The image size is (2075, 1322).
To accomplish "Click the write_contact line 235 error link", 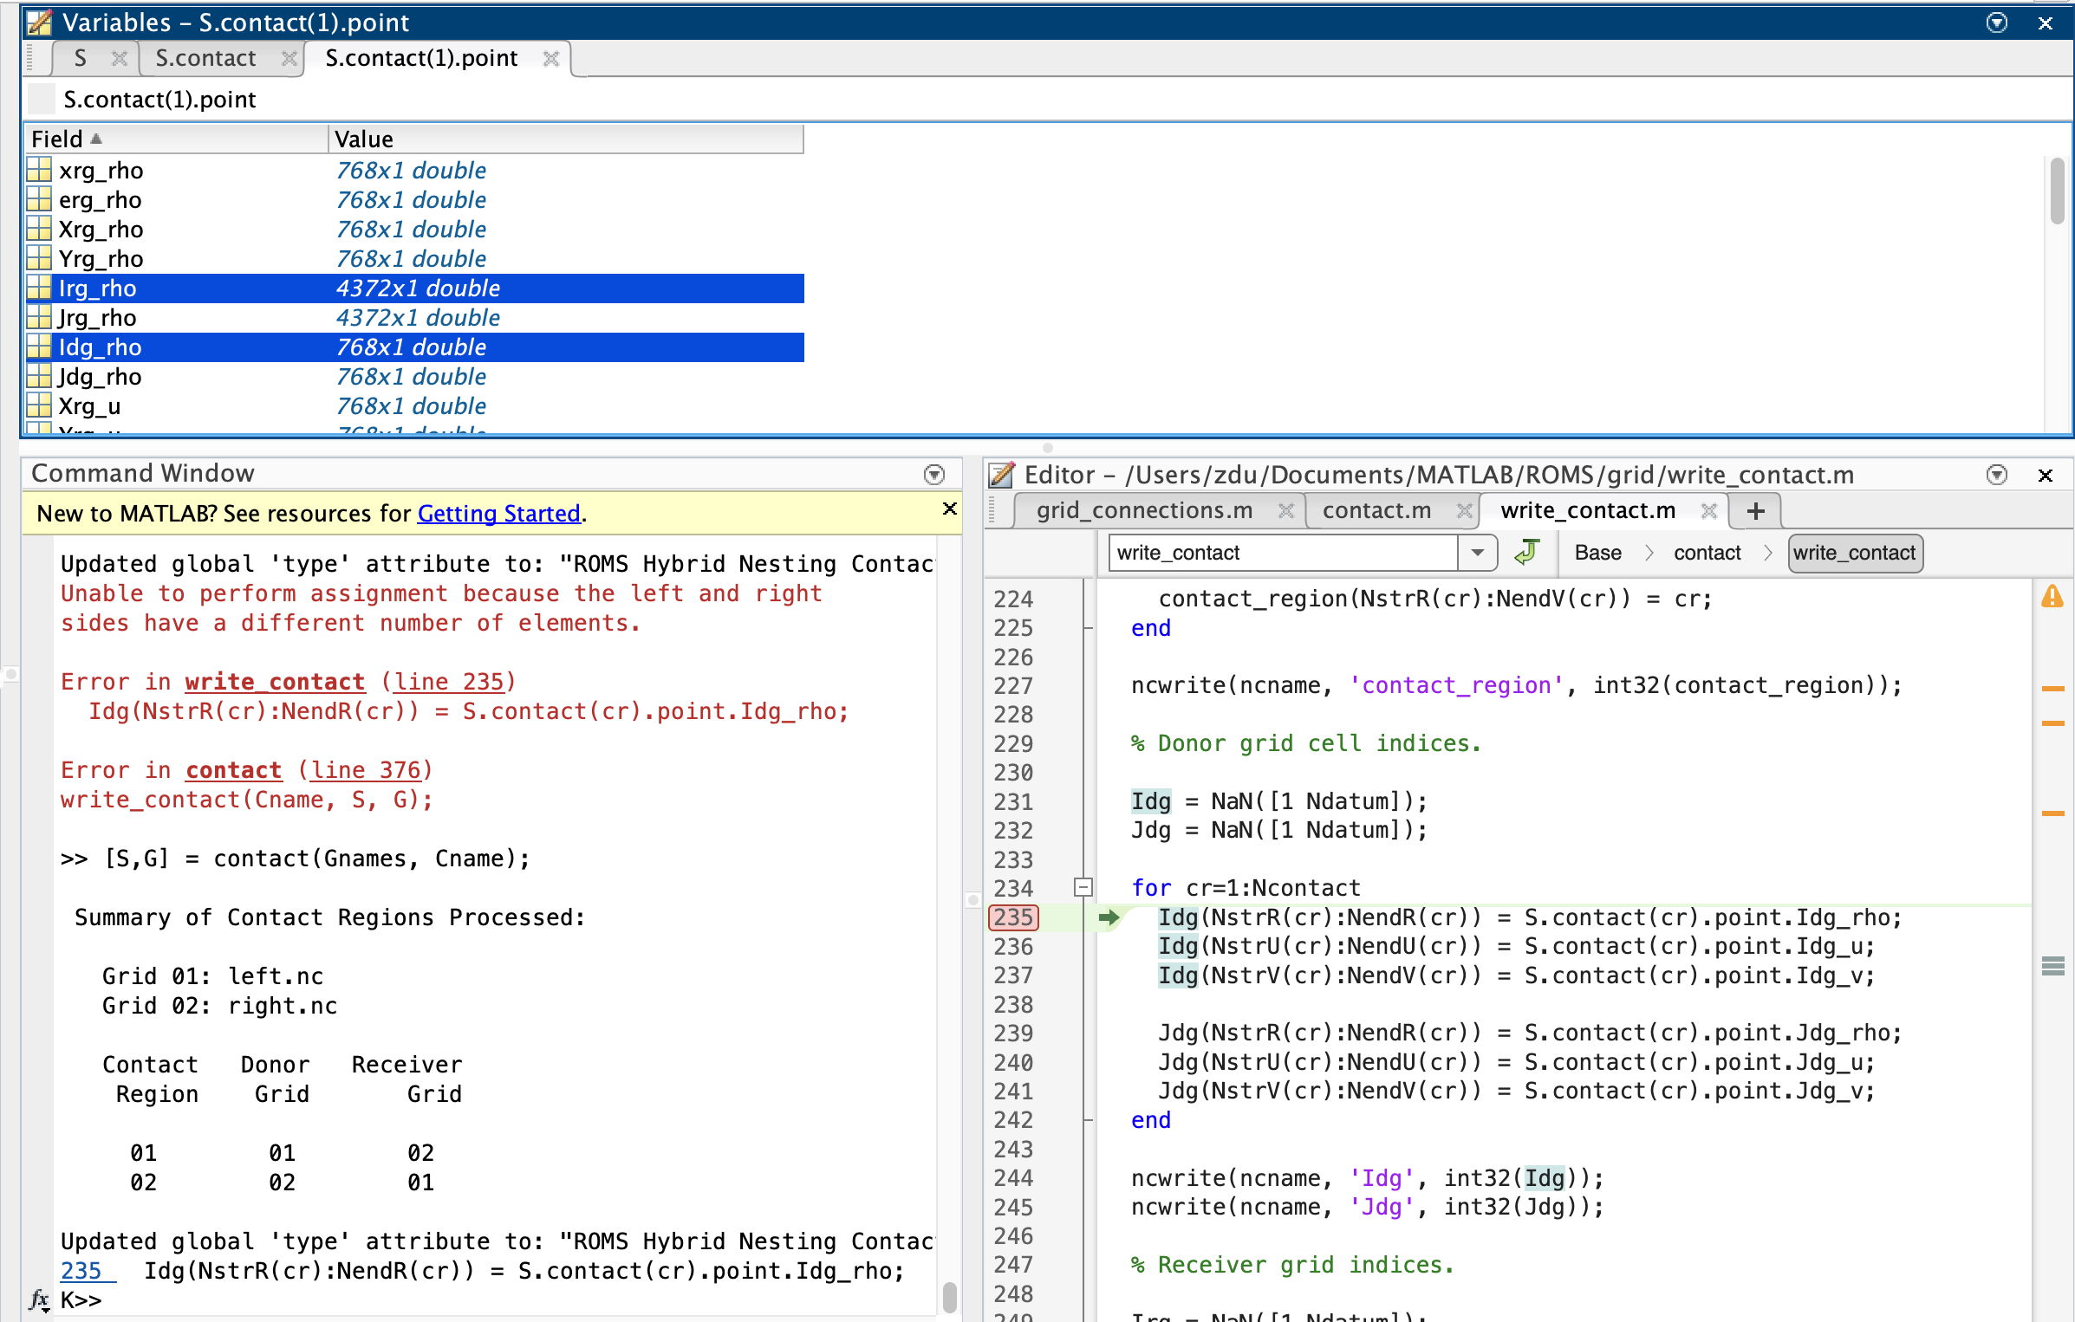I will coord(448,682).
